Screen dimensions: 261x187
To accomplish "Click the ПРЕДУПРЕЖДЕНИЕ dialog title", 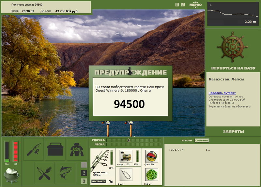I will pyautogui.click(x=130, y=72).
